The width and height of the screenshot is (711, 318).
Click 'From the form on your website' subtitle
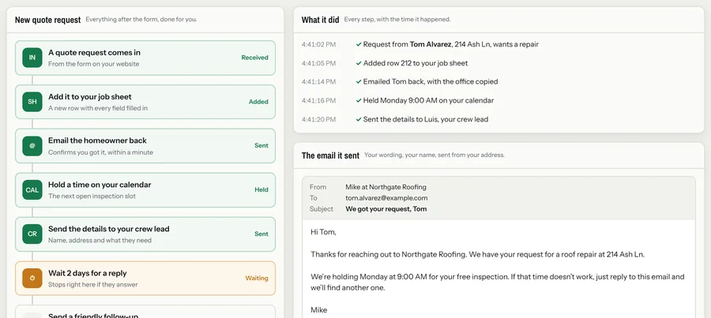click(x=94, y=64)
